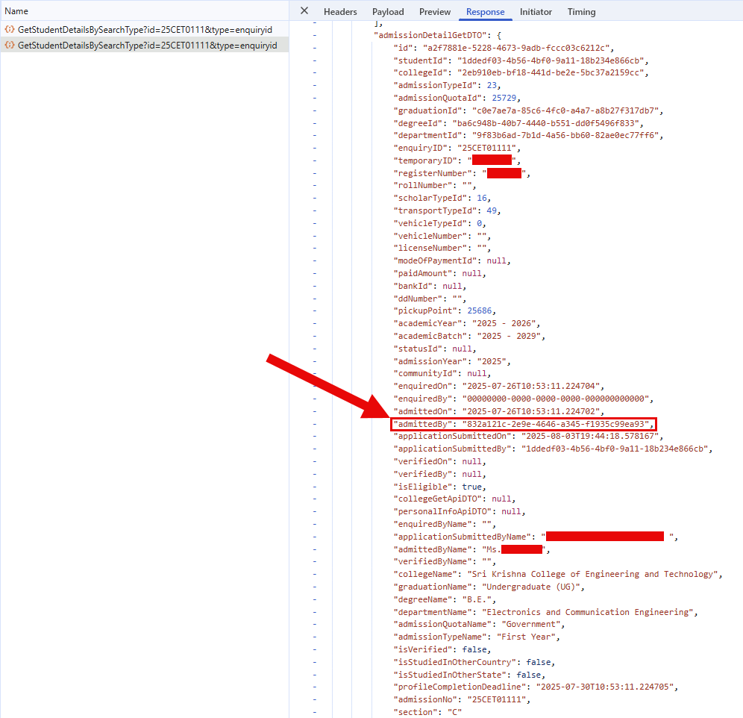Open the Initiator tab

coord(536,12)
